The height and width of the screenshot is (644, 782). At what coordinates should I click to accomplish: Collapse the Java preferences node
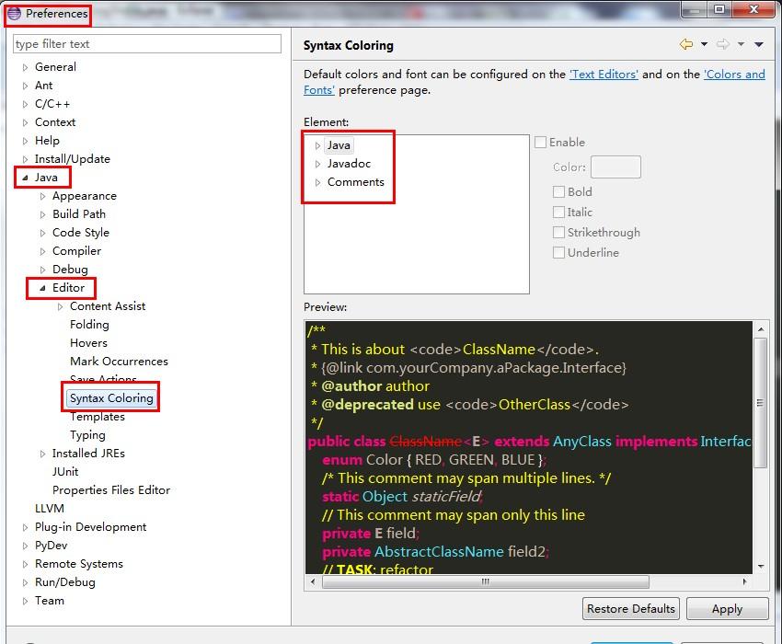tap(25, 178)
